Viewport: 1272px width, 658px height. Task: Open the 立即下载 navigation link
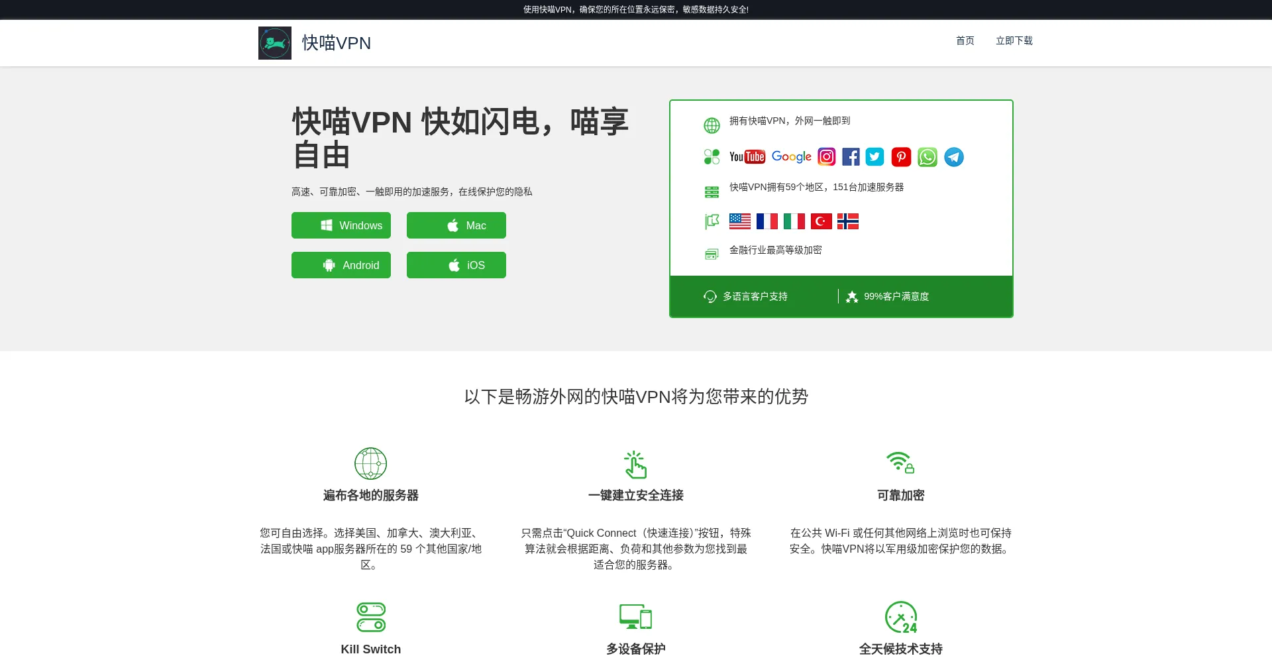click(x=1014, y=41)
